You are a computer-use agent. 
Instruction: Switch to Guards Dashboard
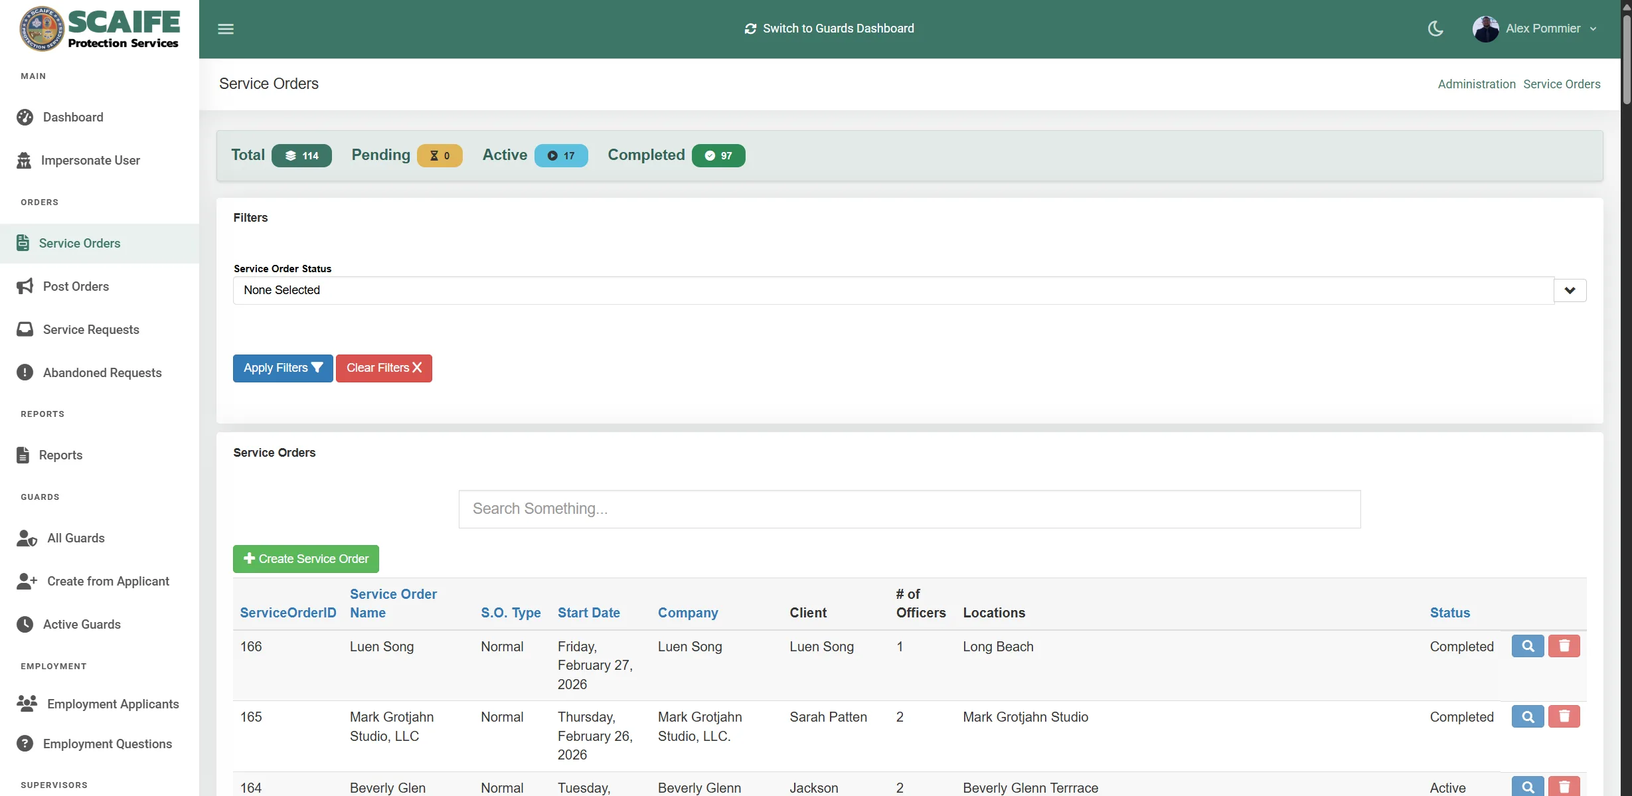pyautogui.click(x=829, y=29)
